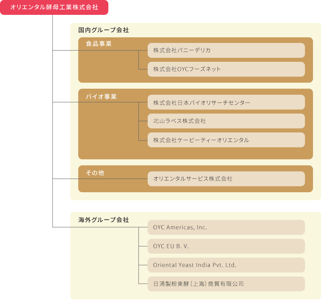Open 株式会社日本バイオリサーチセンター entry
This screenshot has height=301, width=321.
click(x=226, y=102)
